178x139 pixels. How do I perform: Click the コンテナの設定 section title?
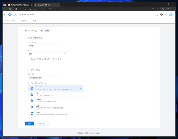click(x=34, y=70)
